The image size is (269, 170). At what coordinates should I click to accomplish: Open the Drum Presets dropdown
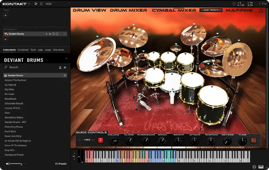click(211, 10)
